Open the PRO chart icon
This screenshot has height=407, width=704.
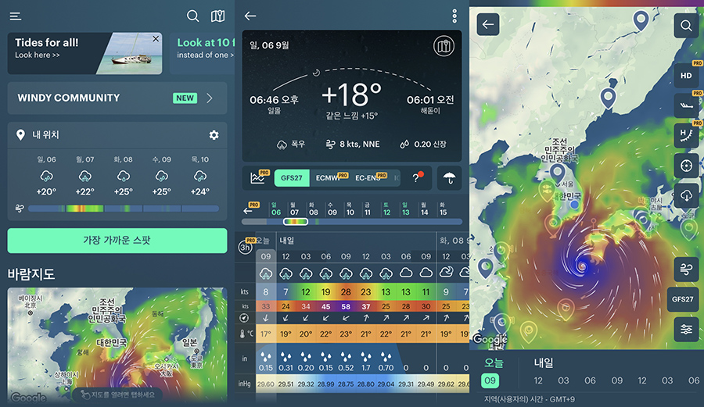point(259,177)
